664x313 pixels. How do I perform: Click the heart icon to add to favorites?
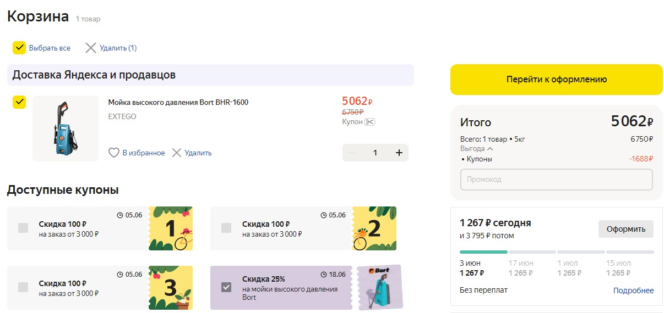[114, 153]
